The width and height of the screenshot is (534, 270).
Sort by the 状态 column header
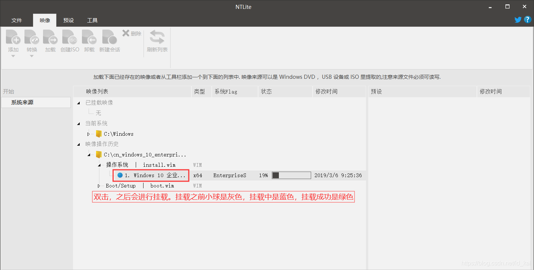point(285,91)
